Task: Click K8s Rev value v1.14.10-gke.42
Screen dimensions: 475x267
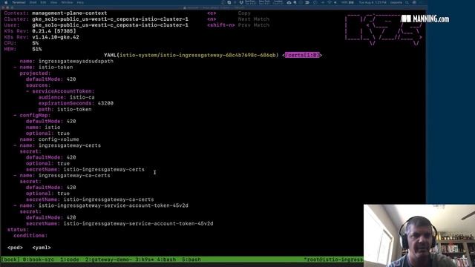Action: (56, 37)
